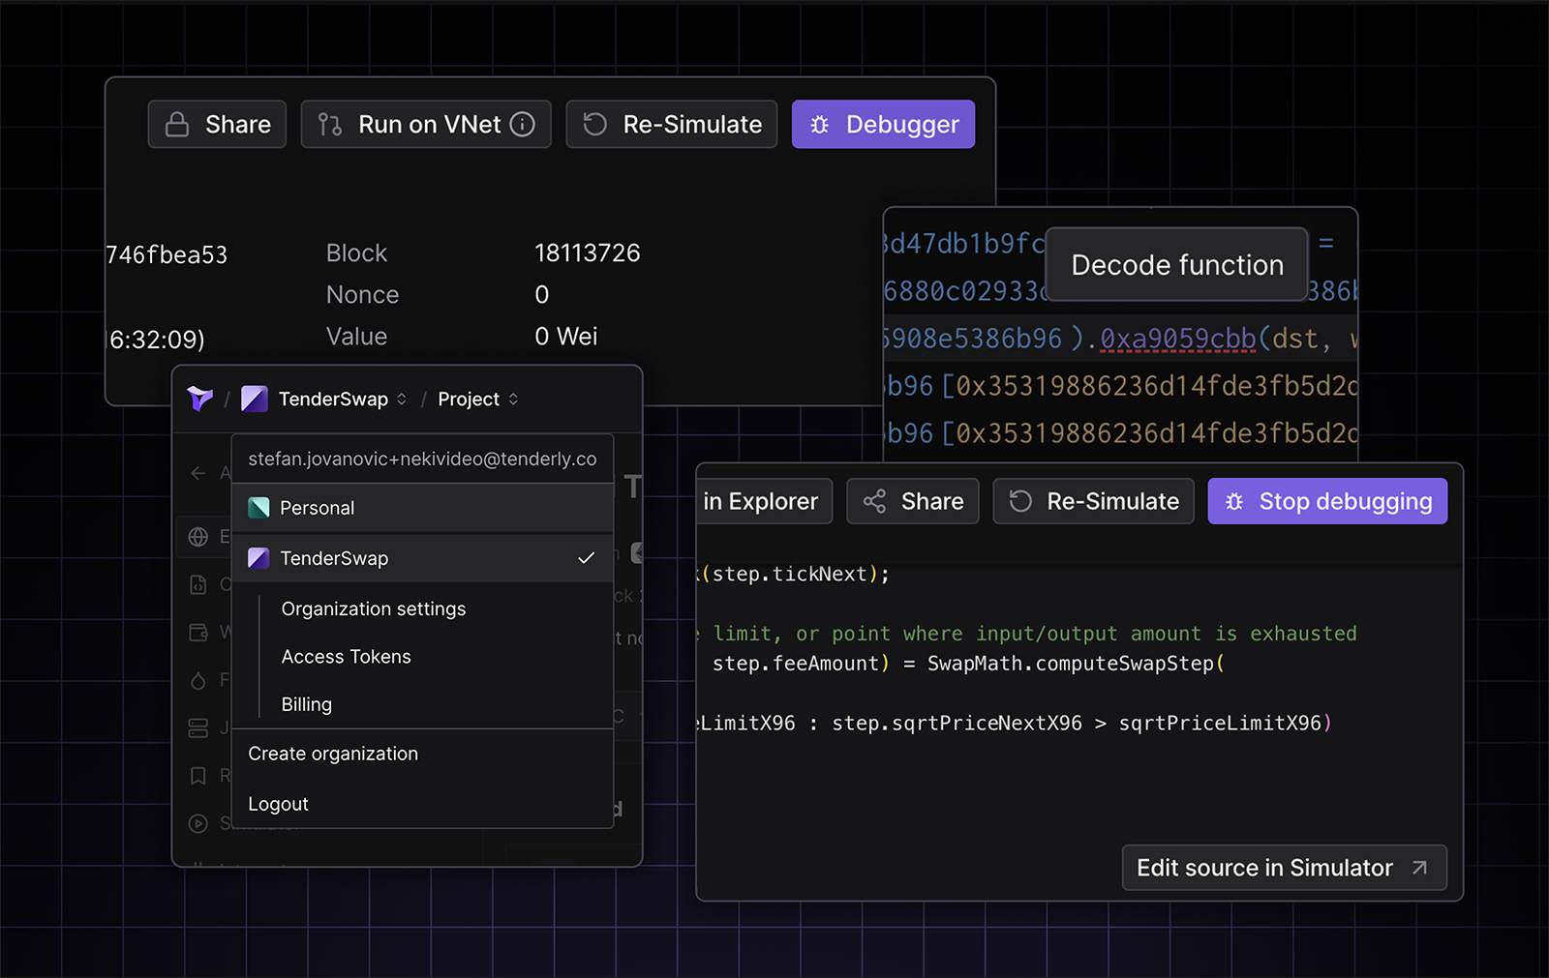
Task: Select the Contracts code-file icon in sidebar
Action: (x=200, y=584)
